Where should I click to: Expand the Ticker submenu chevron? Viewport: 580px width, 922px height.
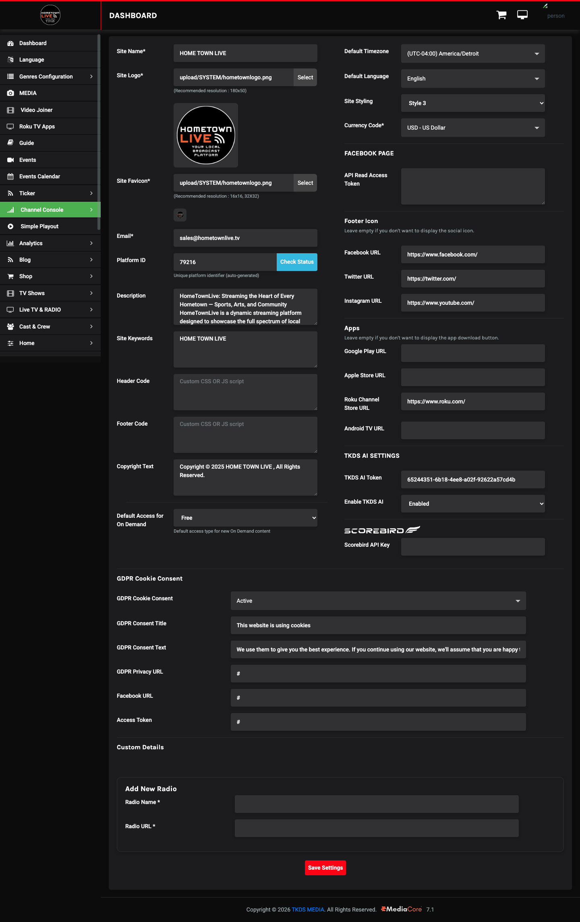pos(91,193)
